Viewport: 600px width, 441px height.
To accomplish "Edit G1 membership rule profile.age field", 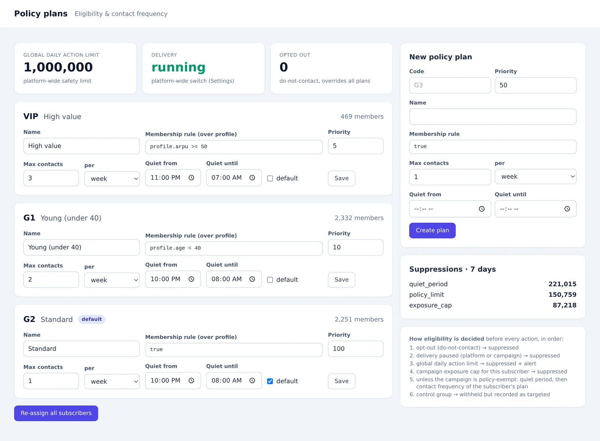I will point(234,248).
